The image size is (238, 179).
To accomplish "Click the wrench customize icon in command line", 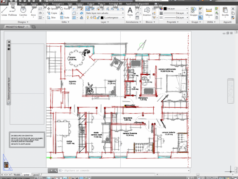I will click(x=55, y=170).
